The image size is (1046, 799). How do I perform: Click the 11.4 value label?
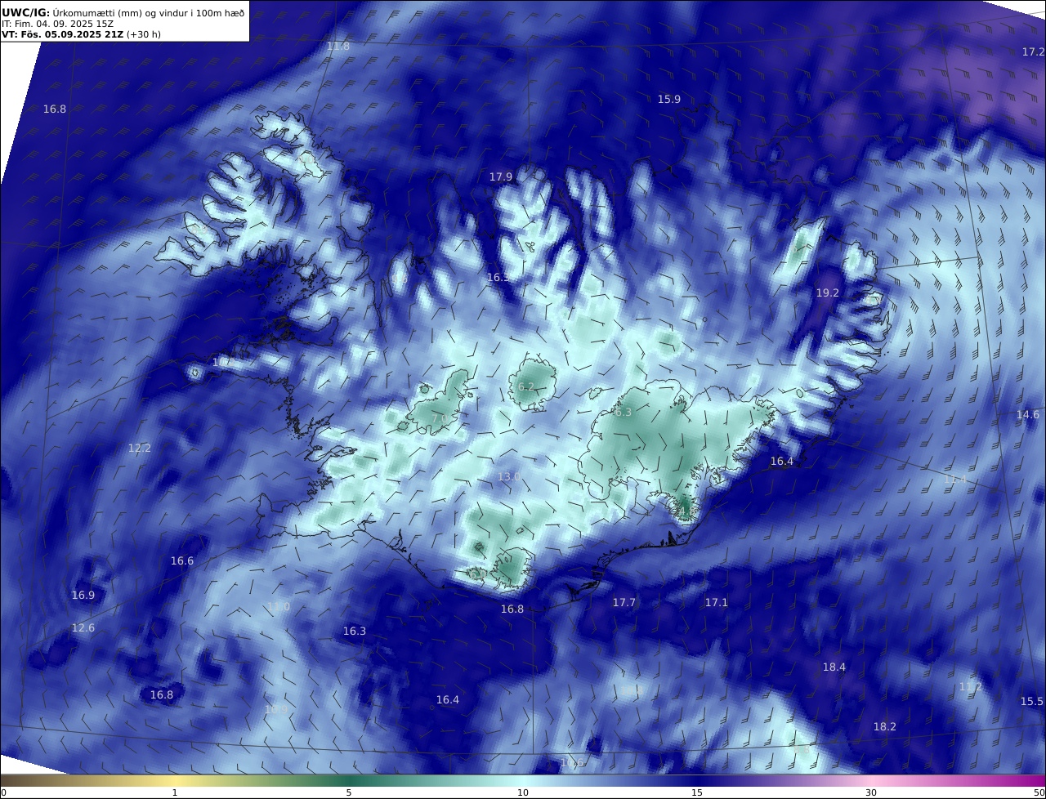(x=955, y=479)
